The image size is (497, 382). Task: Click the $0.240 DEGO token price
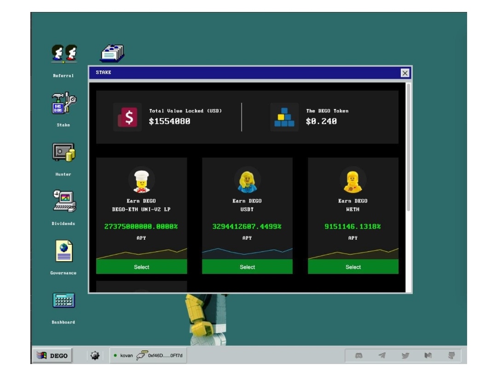click(321, 121)
